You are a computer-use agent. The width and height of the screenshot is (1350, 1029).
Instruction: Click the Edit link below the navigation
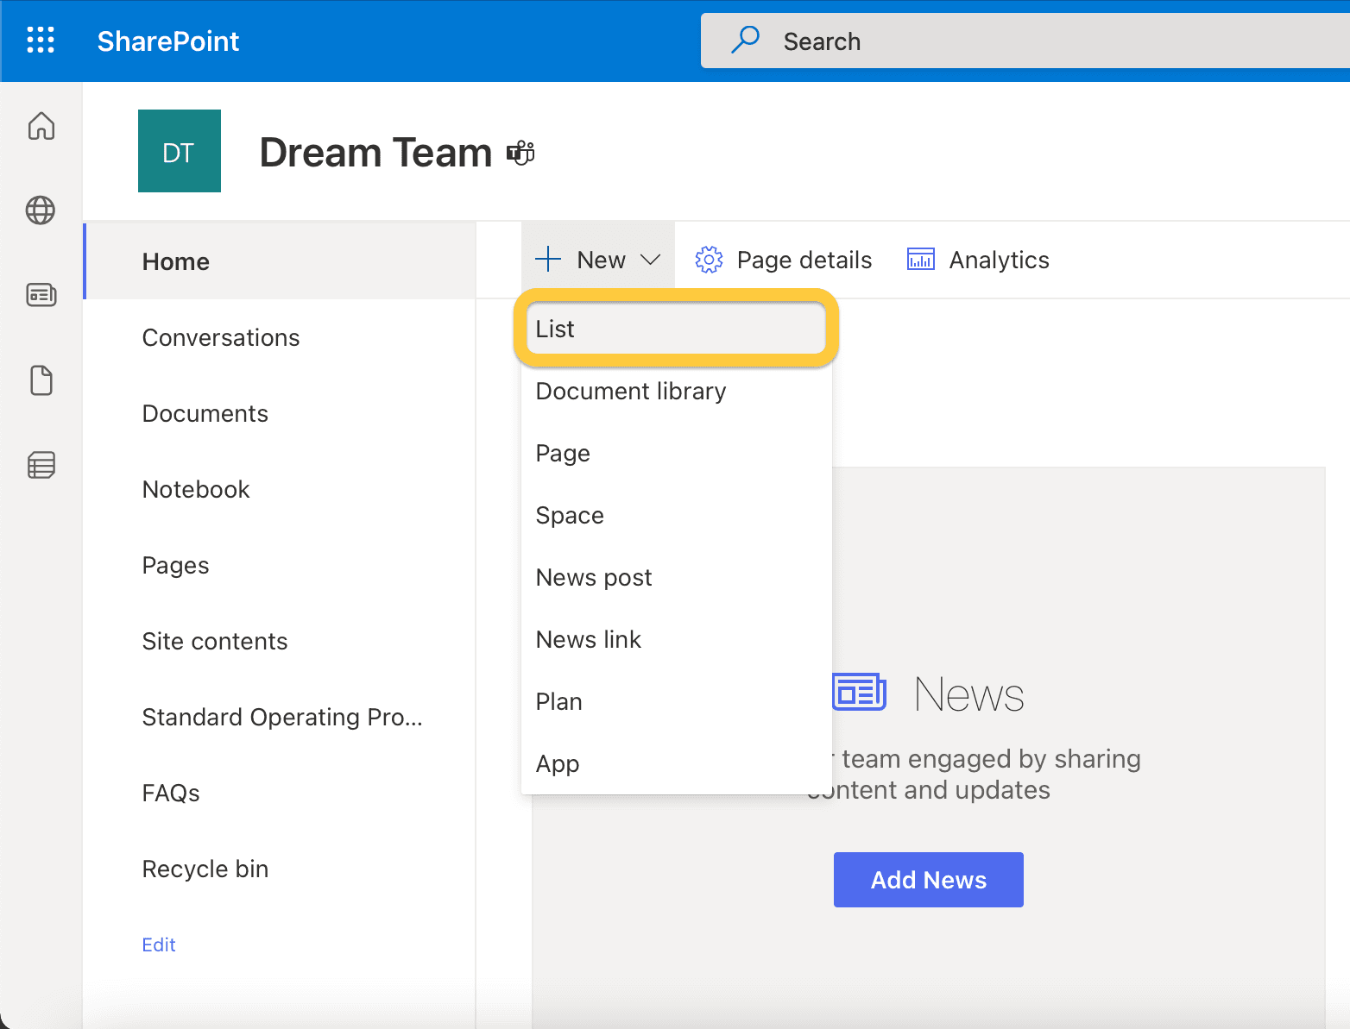[159, 944]
